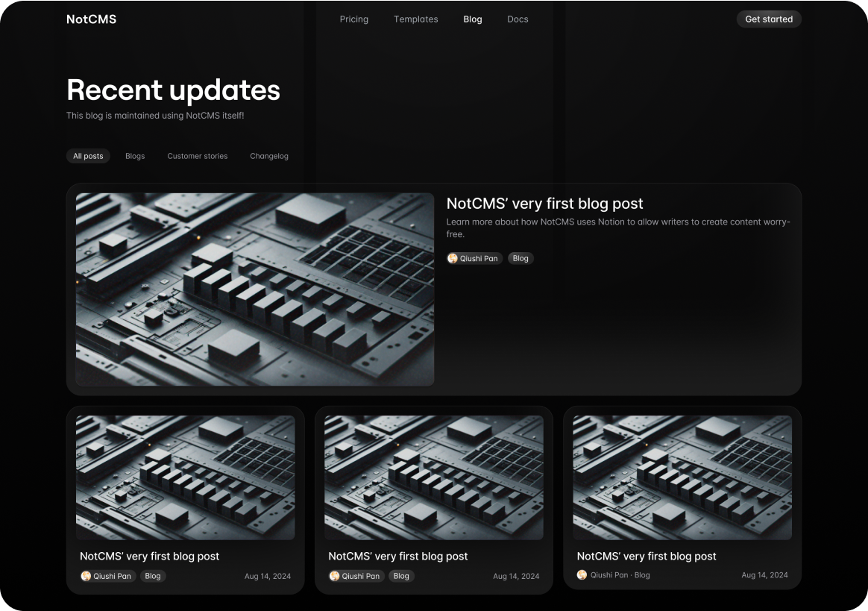This screenshot has height=611, width=868.
Task: Go to Templates in the top navigation
Action: coord(415,19)
